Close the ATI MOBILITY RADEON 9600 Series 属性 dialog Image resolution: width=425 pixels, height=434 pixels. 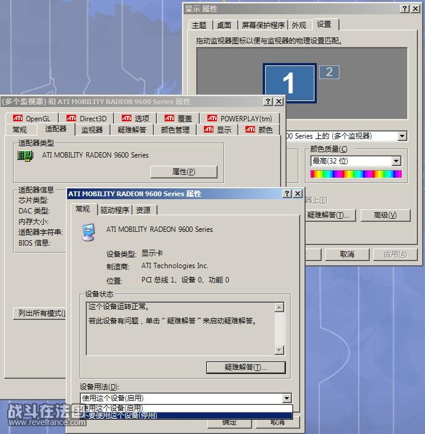(298, 193)
